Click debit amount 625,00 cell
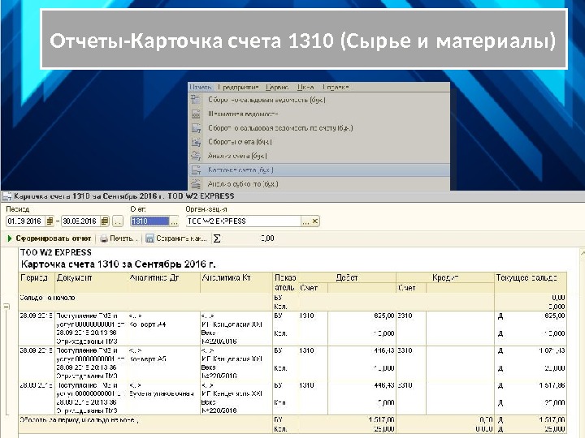Viewport: 585px width, 438px height. click(x=383, y=316)
